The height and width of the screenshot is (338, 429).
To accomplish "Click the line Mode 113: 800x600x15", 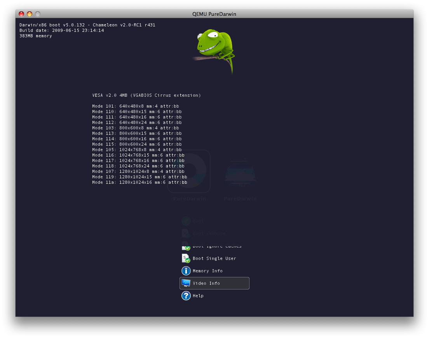I will pos(137,133).
